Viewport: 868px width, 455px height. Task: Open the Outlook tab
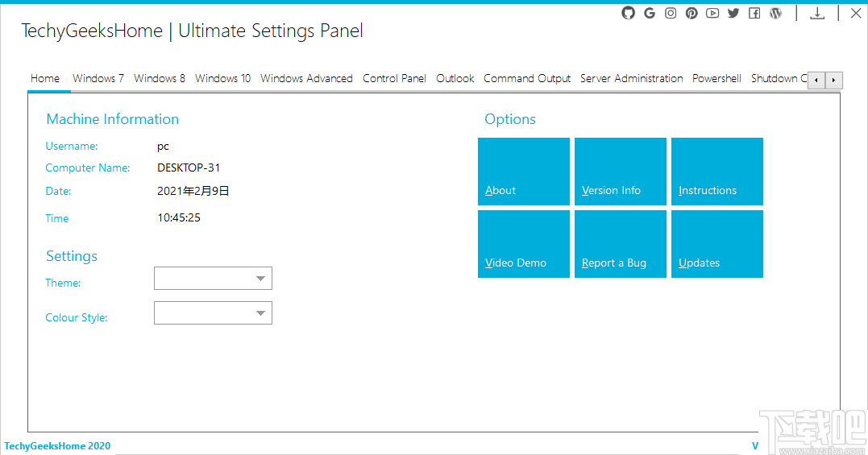tap(455, 78)
